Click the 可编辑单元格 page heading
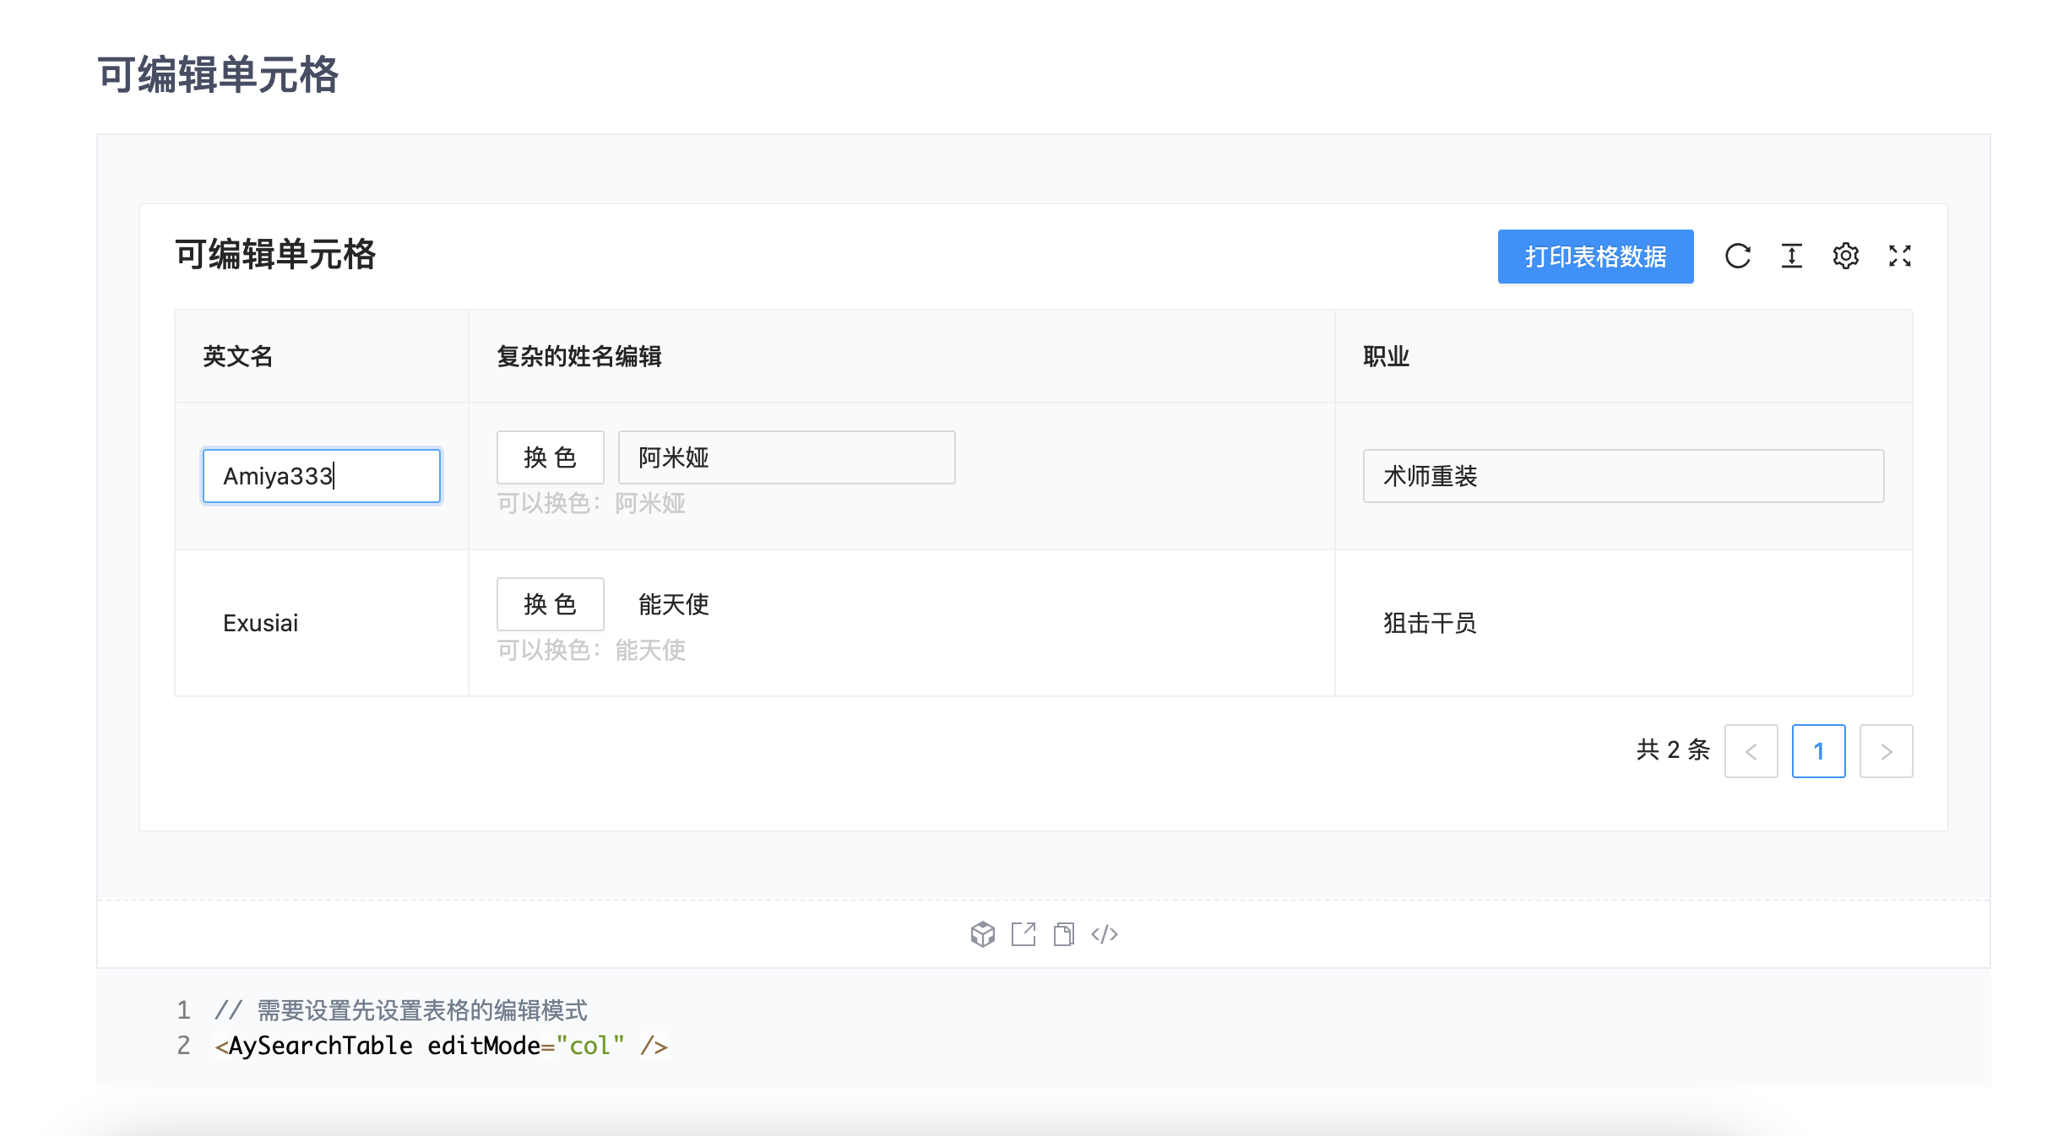 click(218, 74)
